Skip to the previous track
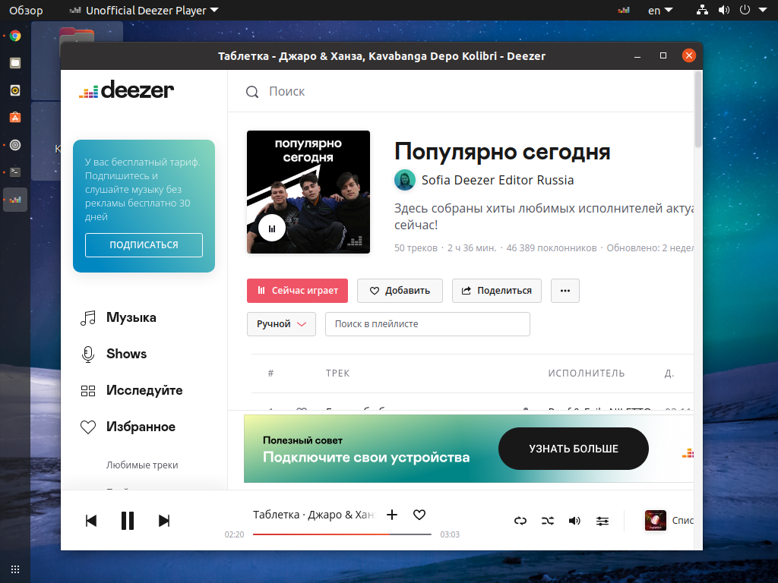 coord(91,521)
